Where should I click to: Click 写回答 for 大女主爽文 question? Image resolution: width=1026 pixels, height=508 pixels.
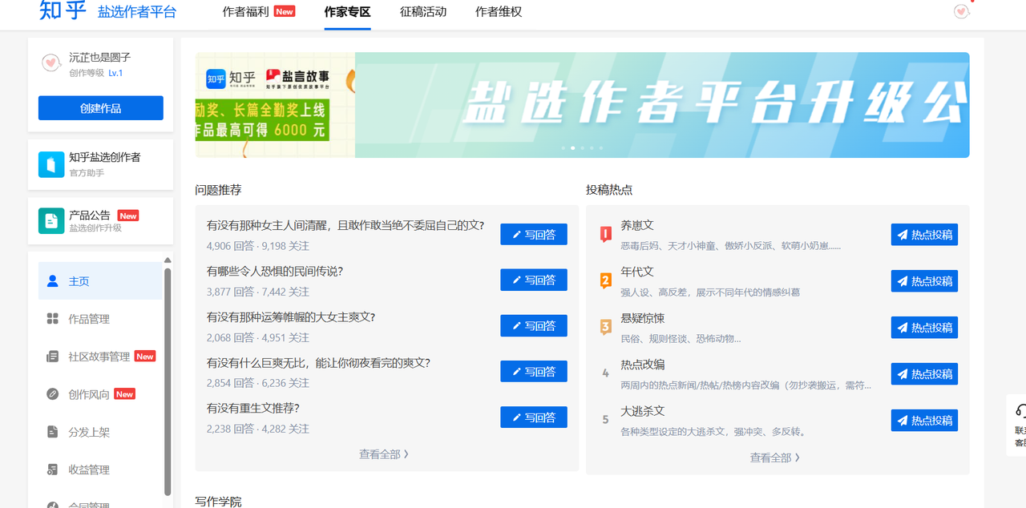click(534, 325)
